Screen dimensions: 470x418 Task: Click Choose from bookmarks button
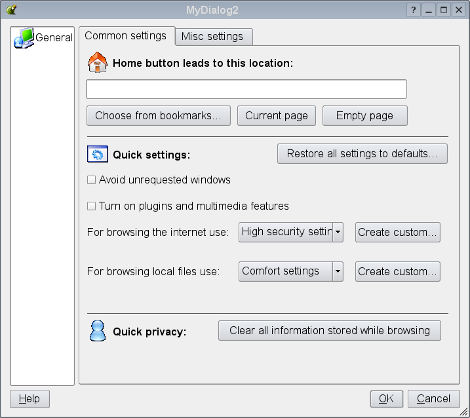(x=159, y=115)
